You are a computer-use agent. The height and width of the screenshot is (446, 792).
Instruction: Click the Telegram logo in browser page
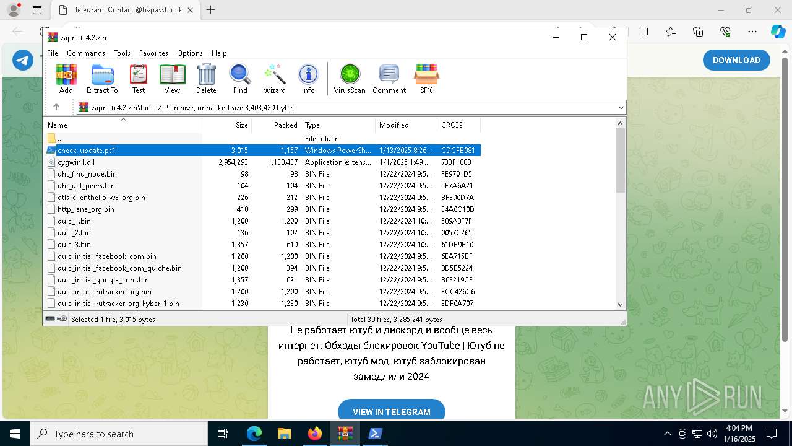point(23,60)
